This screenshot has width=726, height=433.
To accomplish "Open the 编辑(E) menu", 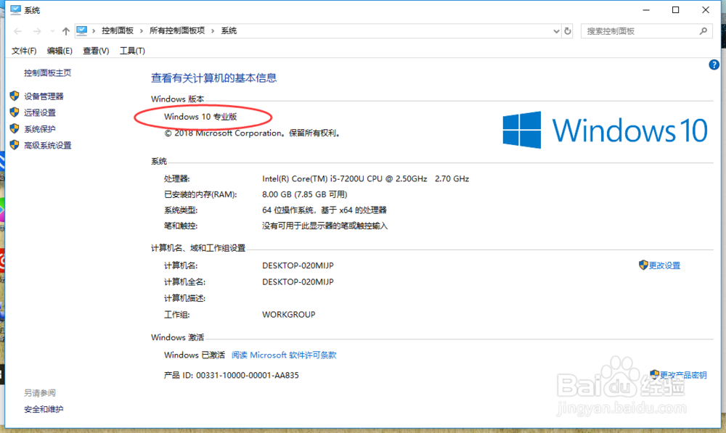I will coord(60,51).
